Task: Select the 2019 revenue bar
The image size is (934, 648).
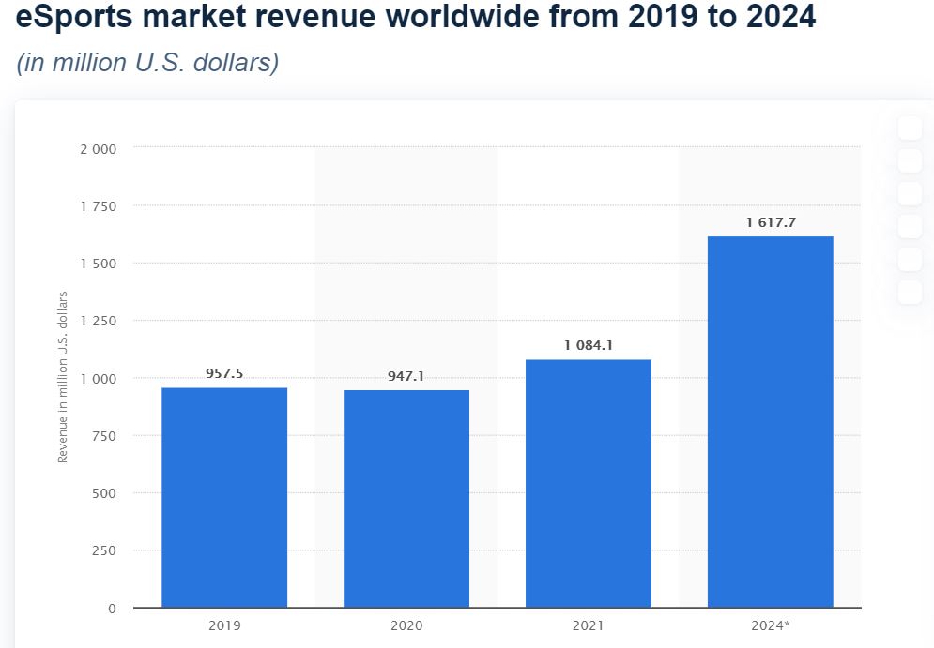Action: [224, 497]
